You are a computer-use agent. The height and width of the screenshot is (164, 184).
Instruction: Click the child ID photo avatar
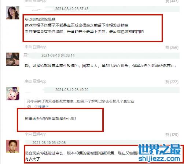[13, 146]
